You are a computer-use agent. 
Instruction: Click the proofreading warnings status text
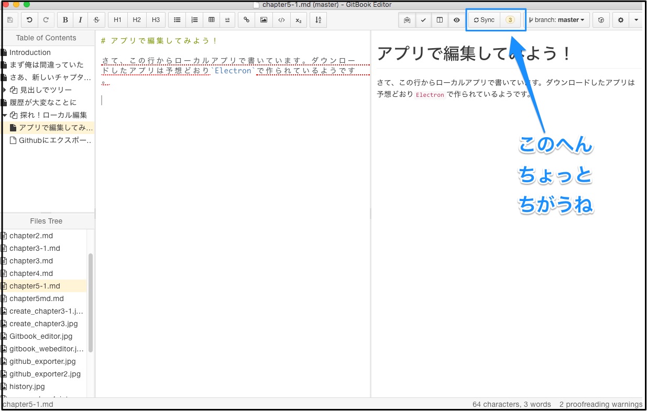601,404
